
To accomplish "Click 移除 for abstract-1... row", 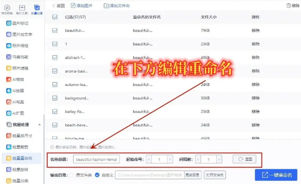I will pos(256,58).
